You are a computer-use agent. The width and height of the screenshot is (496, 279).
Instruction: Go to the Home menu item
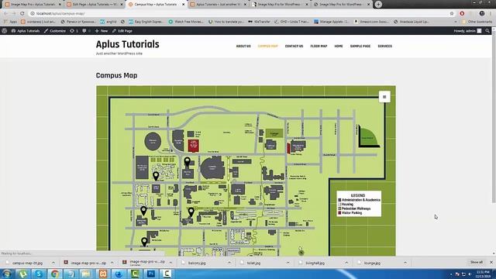(x=339, y=46)
